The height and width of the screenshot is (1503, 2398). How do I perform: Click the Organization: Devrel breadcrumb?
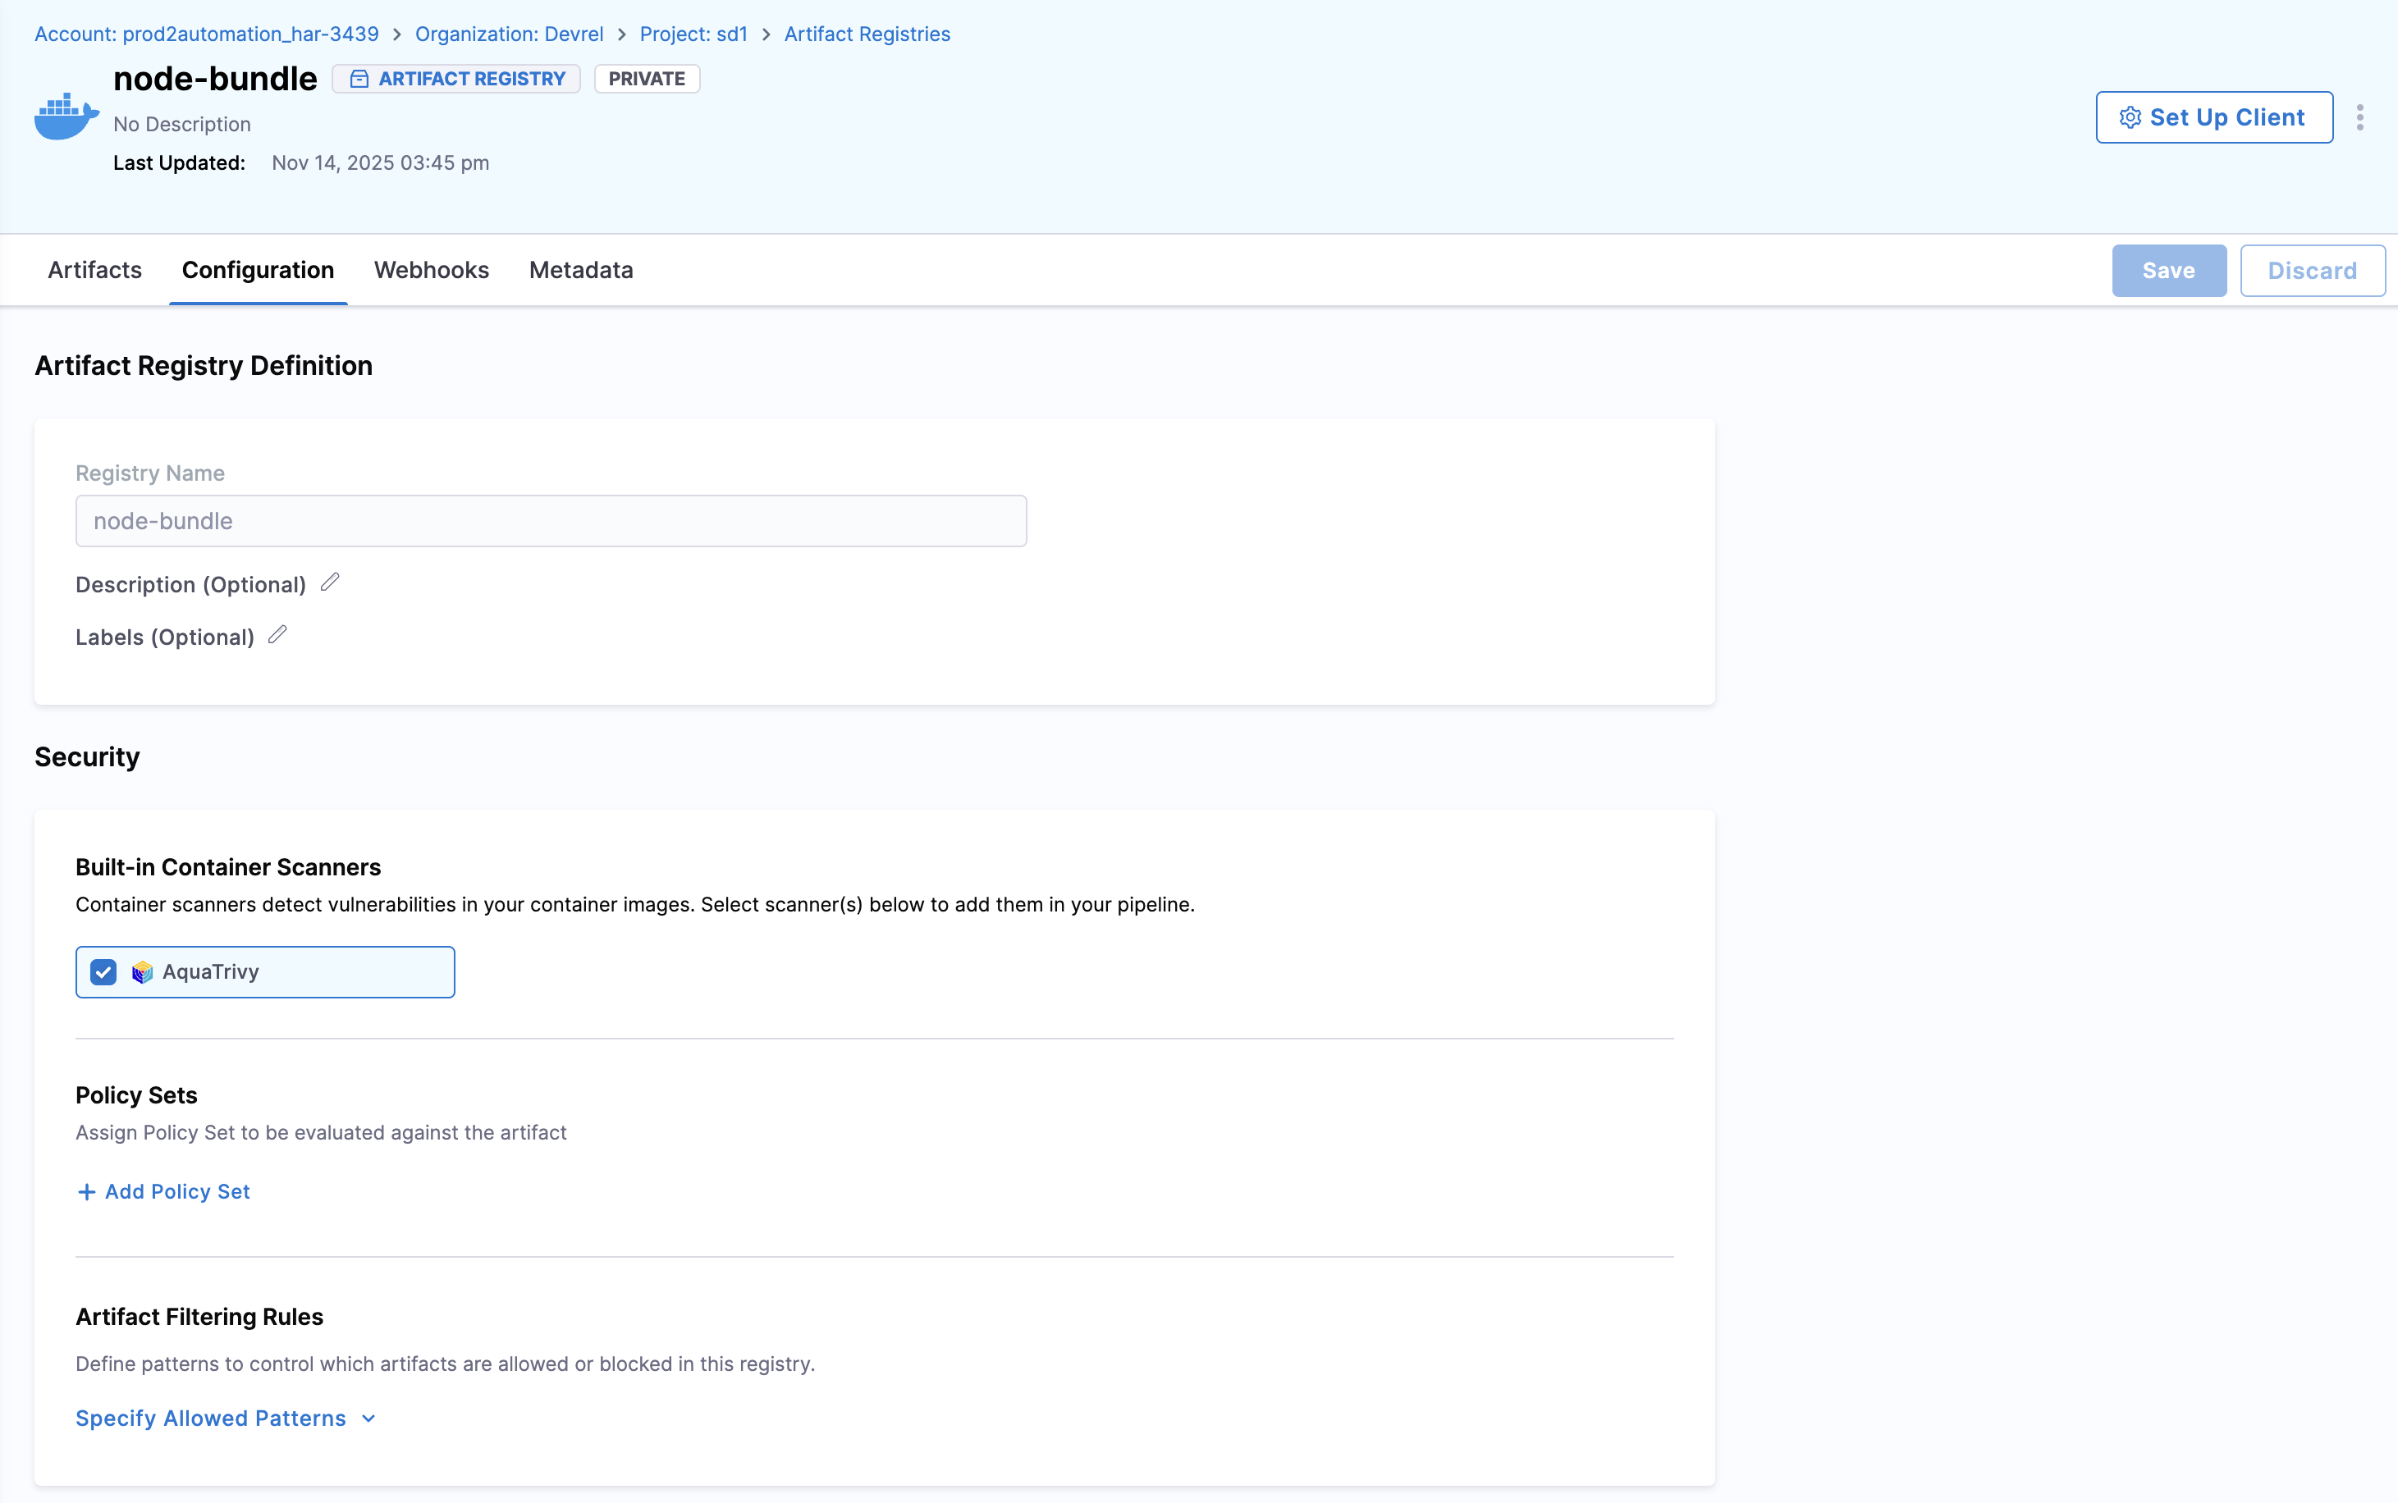pyautogui.click(x=509, y=34)
